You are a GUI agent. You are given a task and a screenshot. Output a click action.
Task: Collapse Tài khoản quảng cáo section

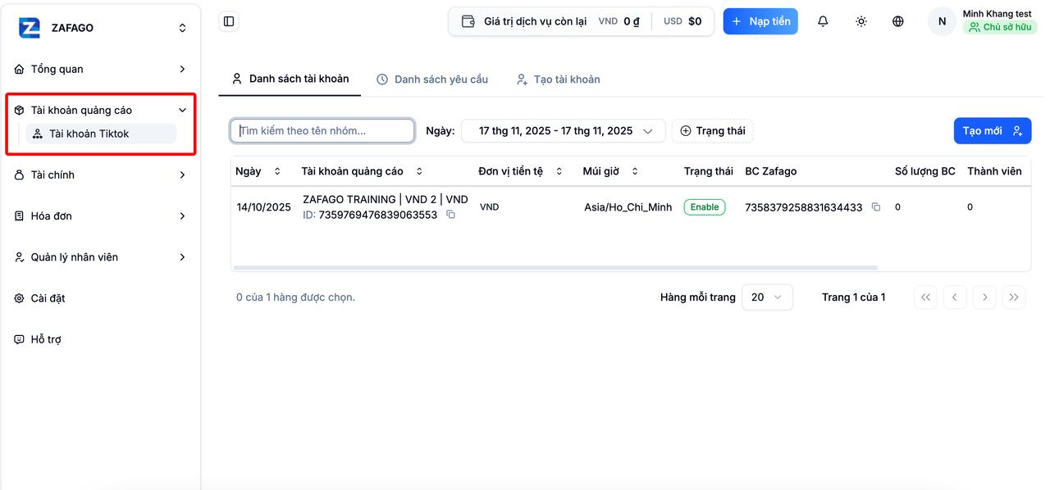point(182,110)
